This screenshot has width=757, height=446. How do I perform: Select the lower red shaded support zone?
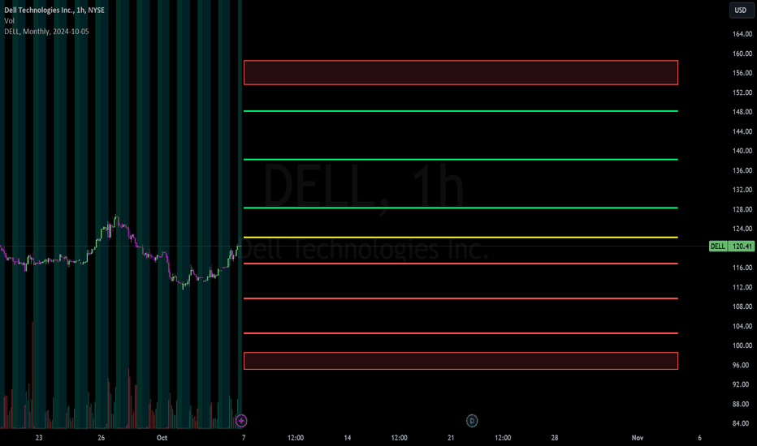tap(461, 361)
